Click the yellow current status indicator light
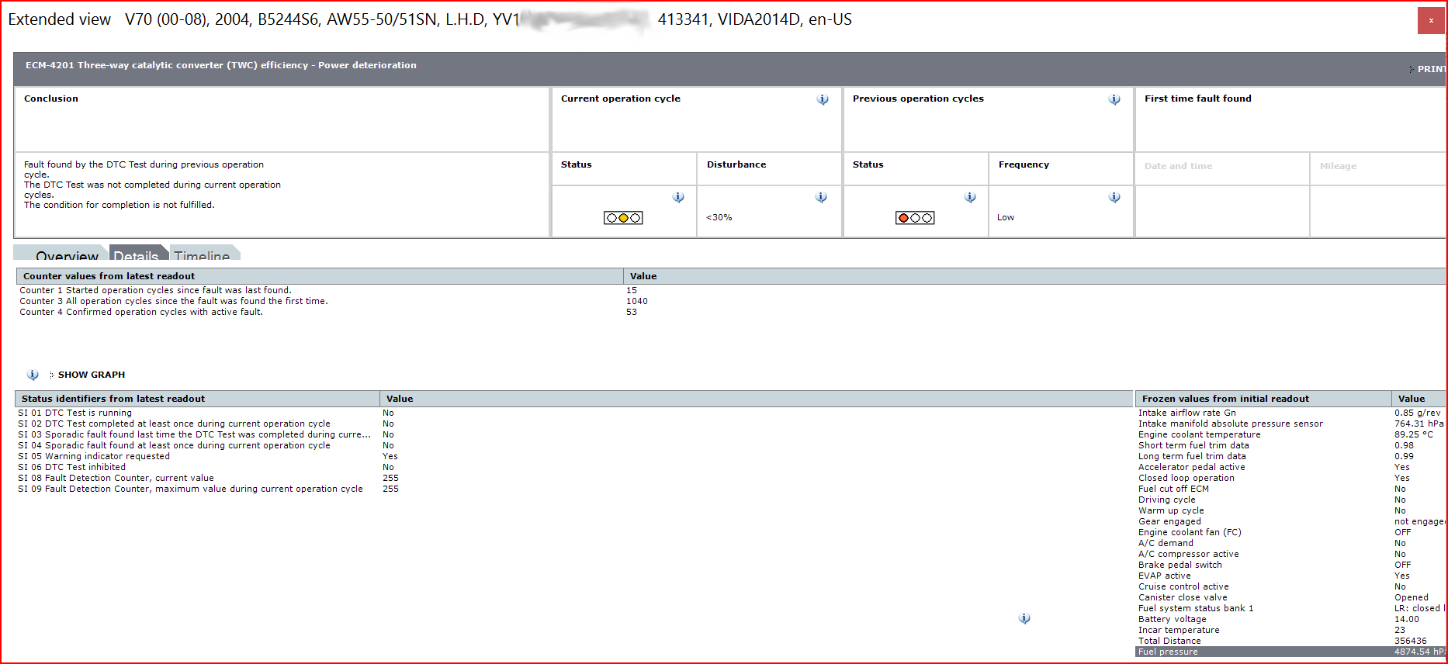The height and width of the screenshot is (664, 1448). 623,218
